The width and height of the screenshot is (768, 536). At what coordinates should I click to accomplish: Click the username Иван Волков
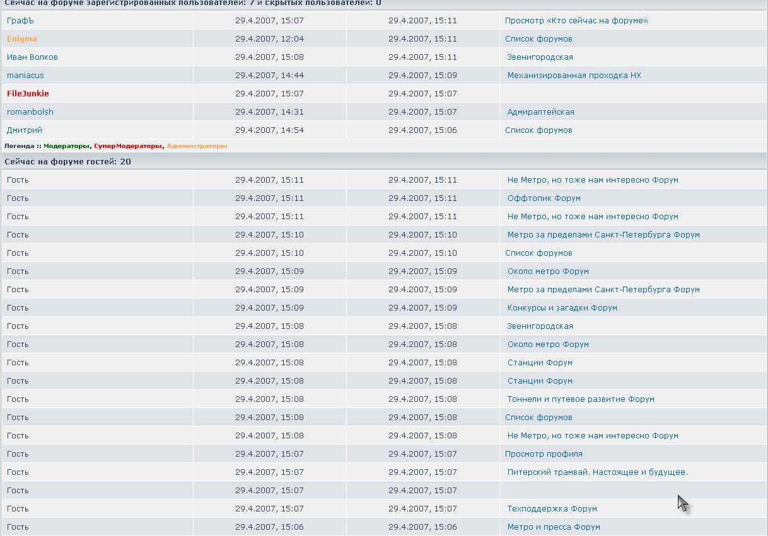coord(32,57)
